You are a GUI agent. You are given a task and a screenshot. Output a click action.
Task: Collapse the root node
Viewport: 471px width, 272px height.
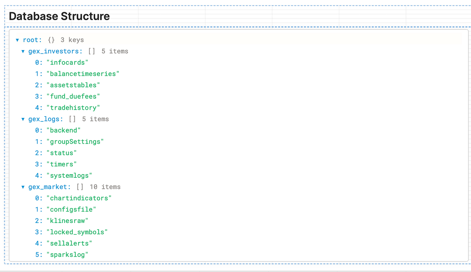[17, 40]
